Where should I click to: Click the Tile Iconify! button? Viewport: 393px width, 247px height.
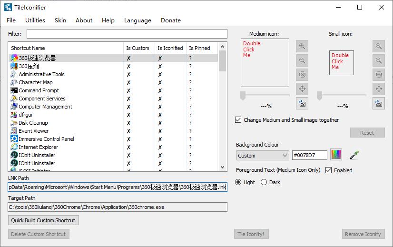click(x=251, y=234)
